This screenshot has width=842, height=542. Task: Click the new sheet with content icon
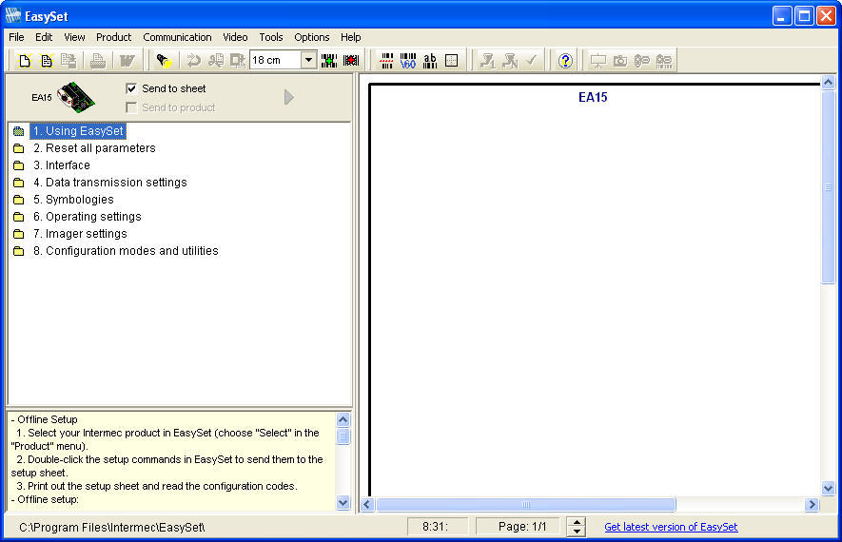pos(47,60)
